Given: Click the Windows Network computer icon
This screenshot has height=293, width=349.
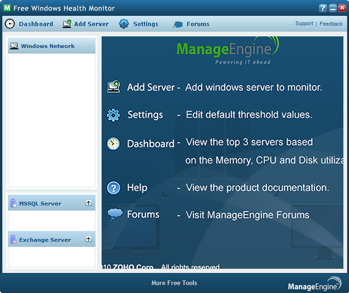Looking at the screenshot, I should point(14,46).
